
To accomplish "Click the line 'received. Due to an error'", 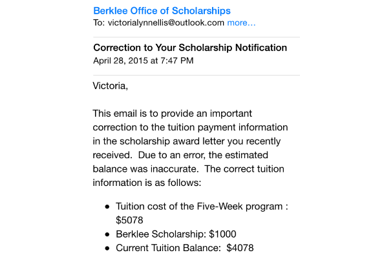I will 180,155.
